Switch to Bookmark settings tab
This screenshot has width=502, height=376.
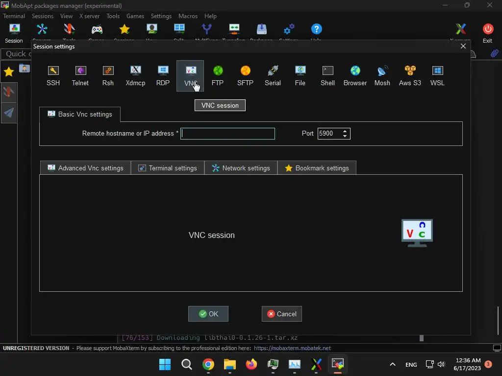pyautogui.click(x=317, y=168)
